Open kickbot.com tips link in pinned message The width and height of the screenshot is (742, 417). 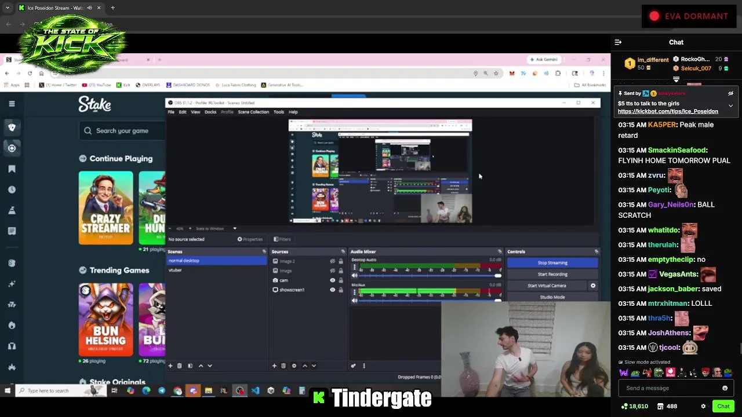click(668, 111)
